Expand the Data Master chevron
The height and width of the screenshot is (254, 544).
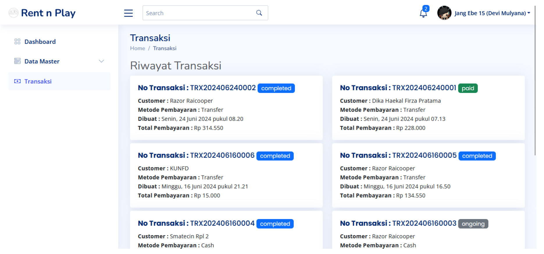click(101, 61)
